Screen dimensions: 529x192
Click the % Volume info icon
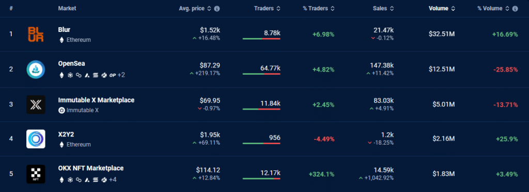(x=515, y=9)
